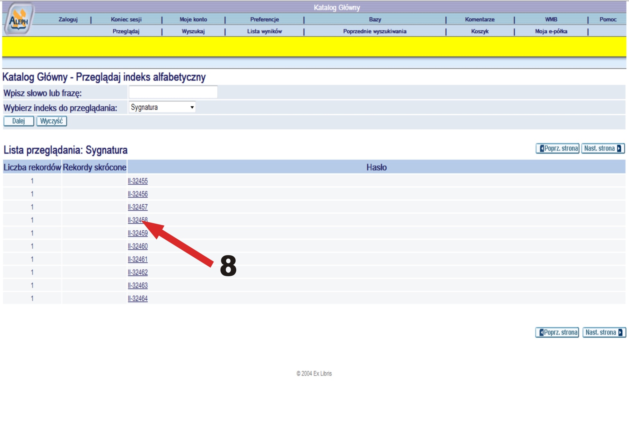This screenshot has height=425, width=629.
Task: Open signature link II-32459
Action: pyautogui.click(x=138, y=233)
